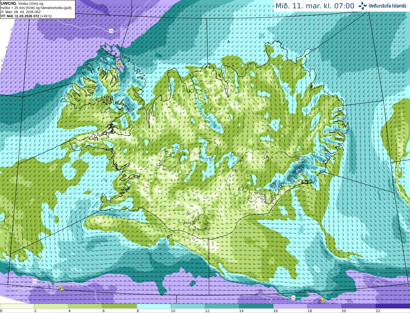Click the scale label 10

coord(173,311)
